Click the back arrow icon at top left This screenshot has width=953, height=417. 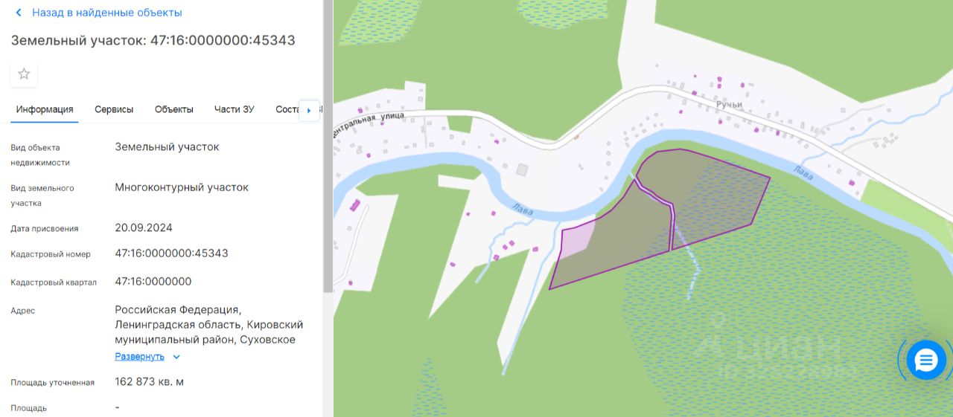pos(19,13)
